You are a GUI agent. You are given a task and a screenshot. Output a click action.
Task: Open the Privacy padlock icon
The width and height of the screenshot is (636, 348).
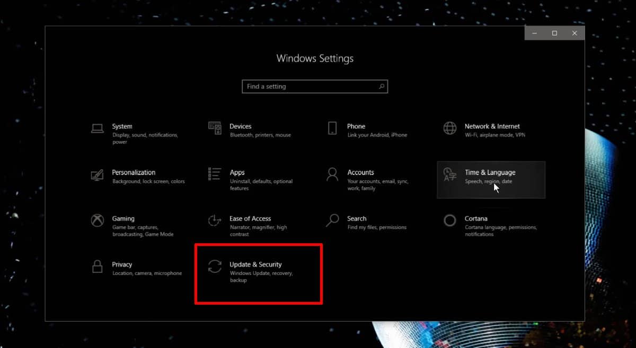(x=97, y=266)
